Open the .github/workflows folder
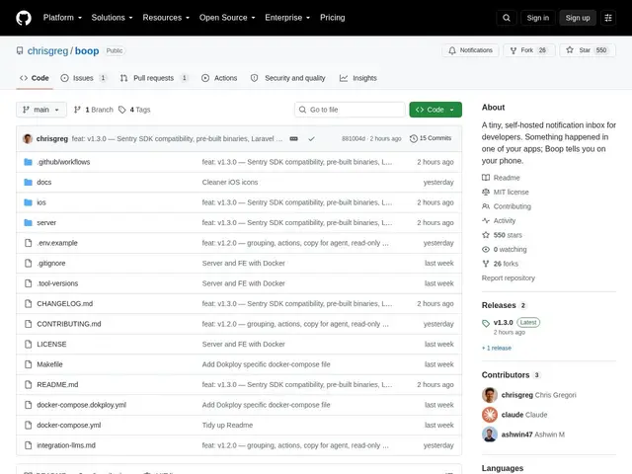 (x=63, y=162)
